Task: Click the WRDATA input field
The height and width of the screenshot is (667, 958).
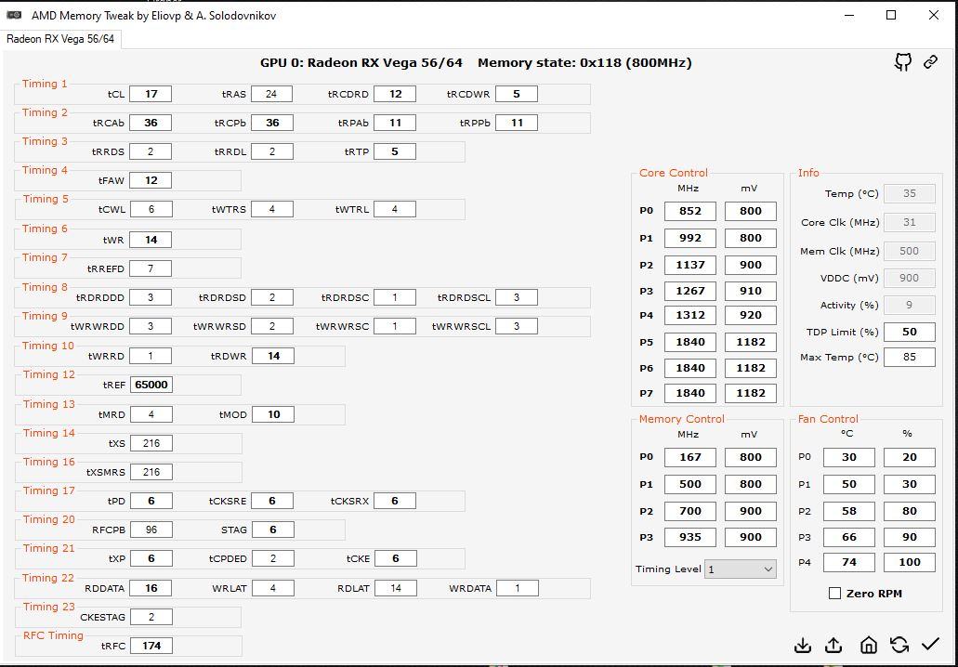Action: coord(518,588)
